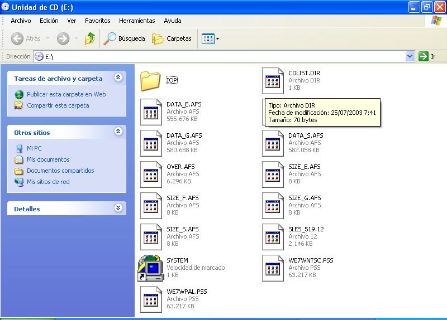The height and width of the screenshot is (320, 447).
Task: Open the Búsqueda search tool
Action: click(x=124, y=38)
